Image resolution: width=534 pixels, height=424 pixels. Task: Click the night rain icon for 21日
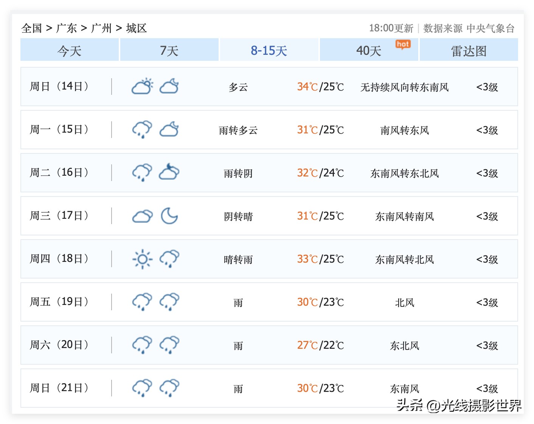pos(169,388)
